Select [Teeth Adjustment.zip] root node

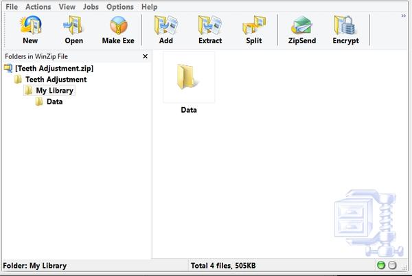54,68
